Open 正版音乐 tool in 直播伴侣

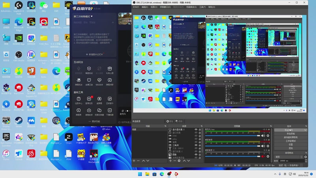pyautogui.click(x=110, y=100)
